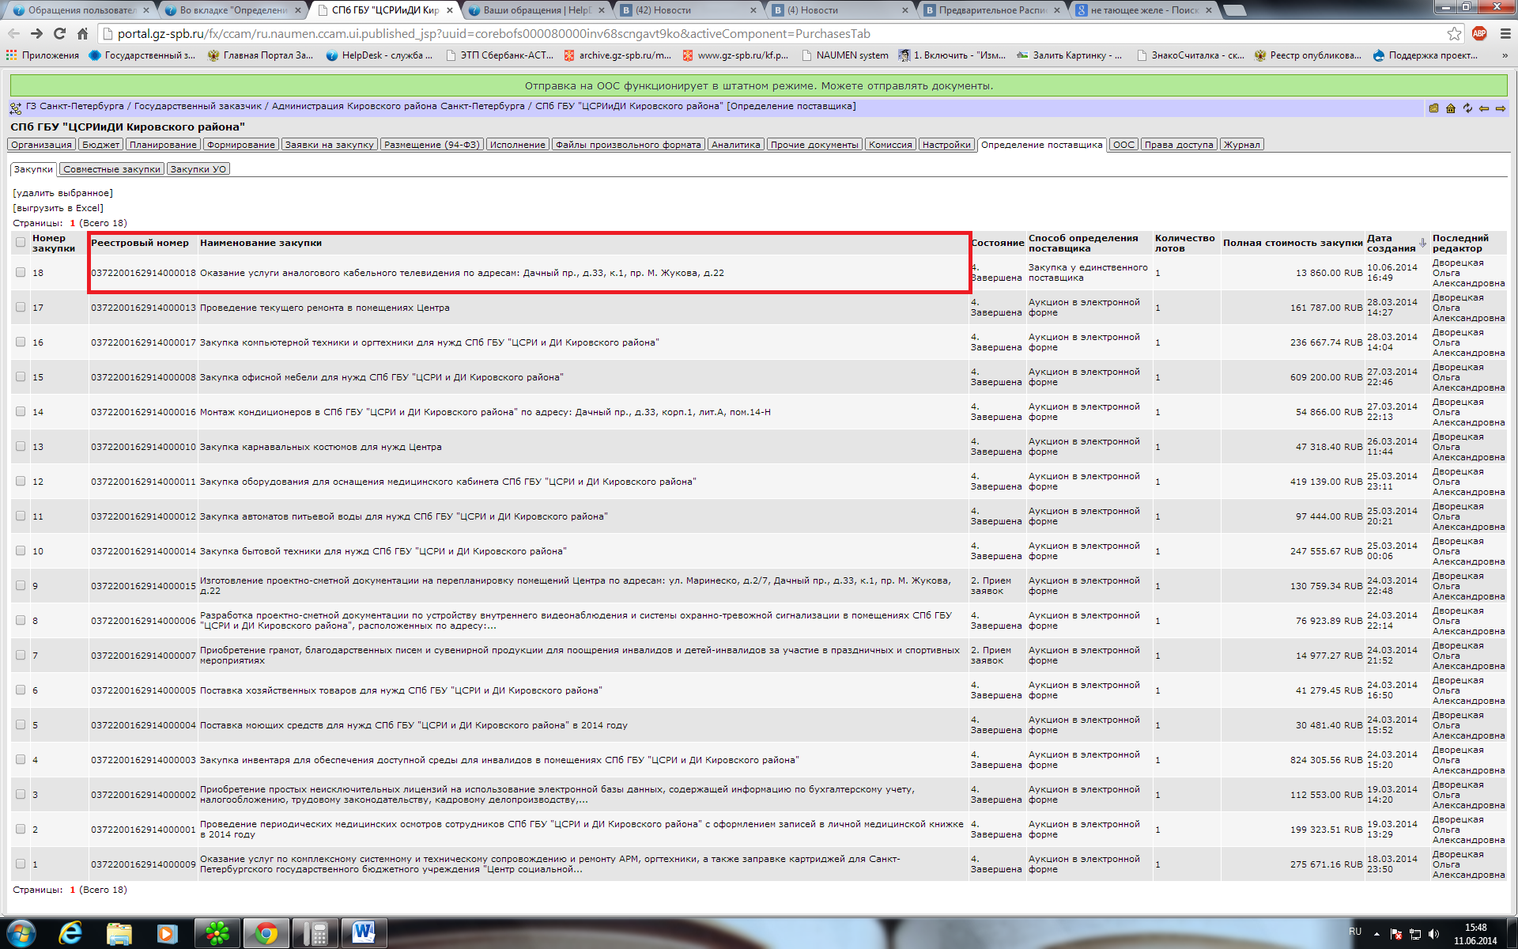Click the yellow home icon in portal header
Screen dimensions: 1518x949
pos(1451,108)
